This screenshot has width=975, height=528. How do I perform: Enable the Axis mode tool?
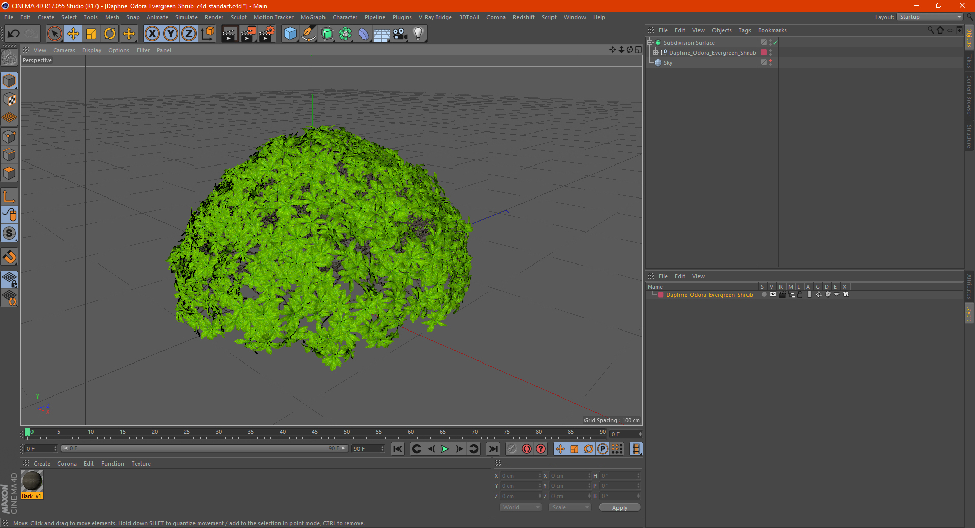click(10, 196)
